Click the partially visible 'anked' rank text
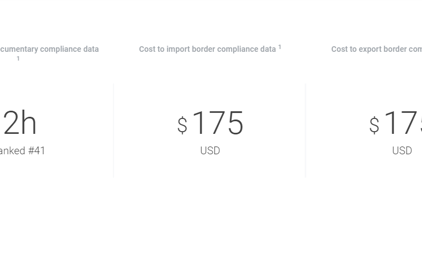 coord(11,151)
